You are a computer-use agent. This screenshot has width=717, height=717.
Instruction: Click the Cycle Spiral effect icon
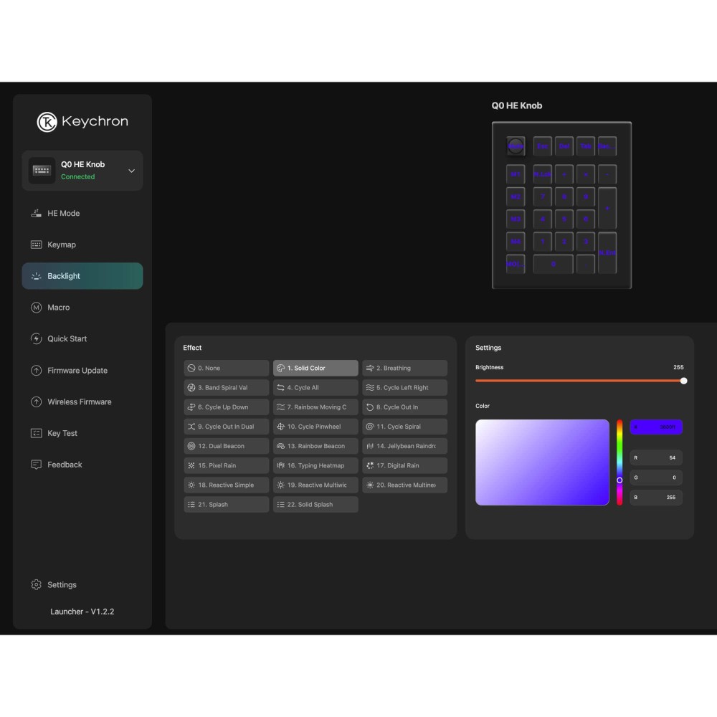370,427
